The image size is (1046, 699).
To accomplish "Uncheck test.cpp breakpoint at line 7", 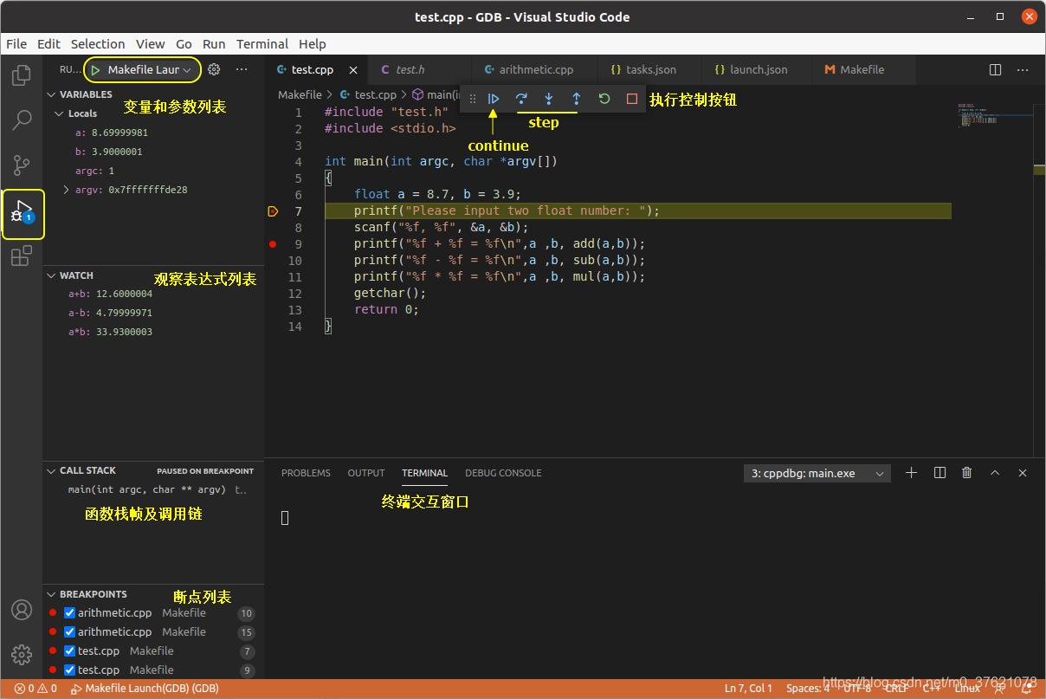I will click(x=70, y=651).
